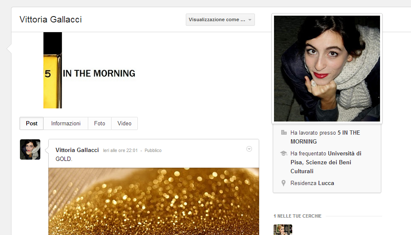Click the Pubblico visibility label
Screen dimensions: 411x235
pos(153,150)
